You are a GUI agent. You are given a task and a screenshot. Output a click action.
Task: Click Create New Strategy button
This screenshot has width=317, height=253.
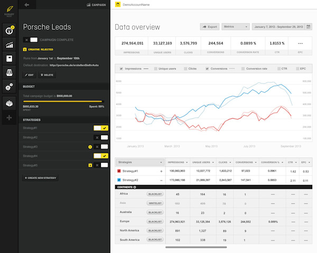pyautogui.click(x=41, y=178)
